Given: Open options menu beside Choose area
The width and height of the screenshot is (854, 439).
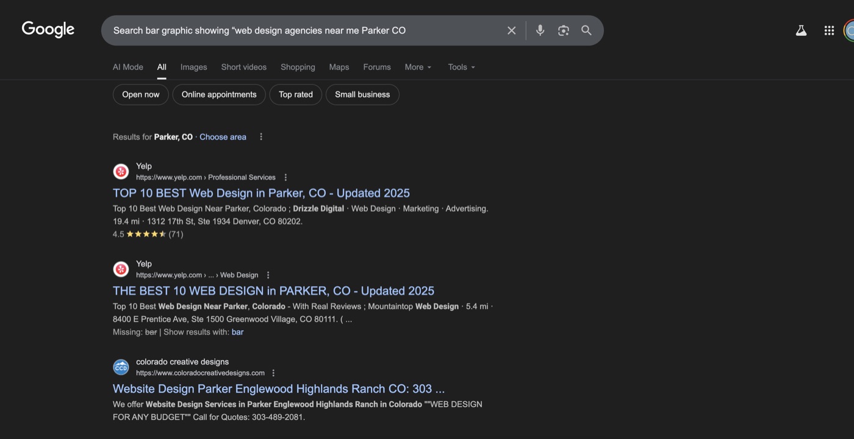Looking at the screenshot, I should click(261, 137).
